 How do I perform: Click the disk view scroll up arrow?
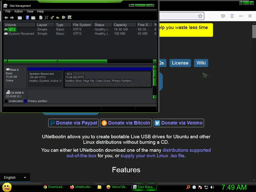154,67
